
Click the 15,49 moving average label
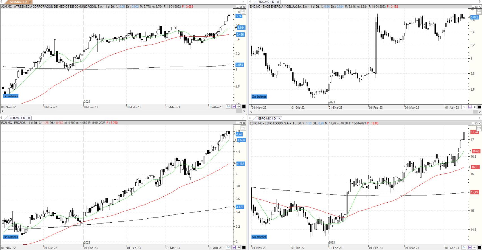tap(475, 192)
